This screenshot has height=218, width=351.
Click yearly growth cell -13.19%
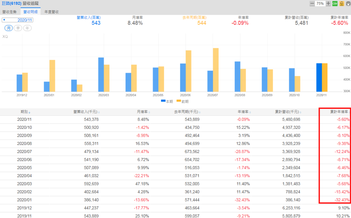click(x=242, y=176)
